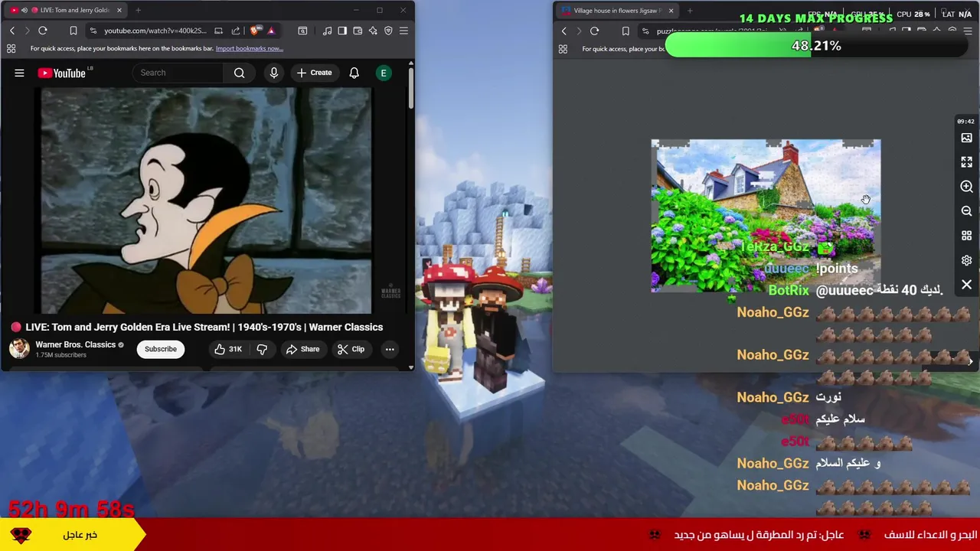Click the red live video title text
The width and height of the screenshot is (980, 551).
(204, 327)
